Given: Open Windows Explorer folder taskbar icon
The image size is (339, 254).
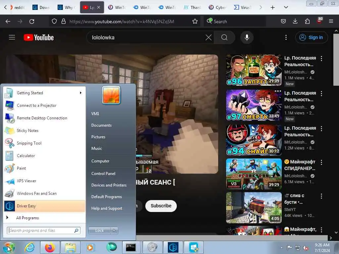Looking at the screenshot, I should coord(71,247).
